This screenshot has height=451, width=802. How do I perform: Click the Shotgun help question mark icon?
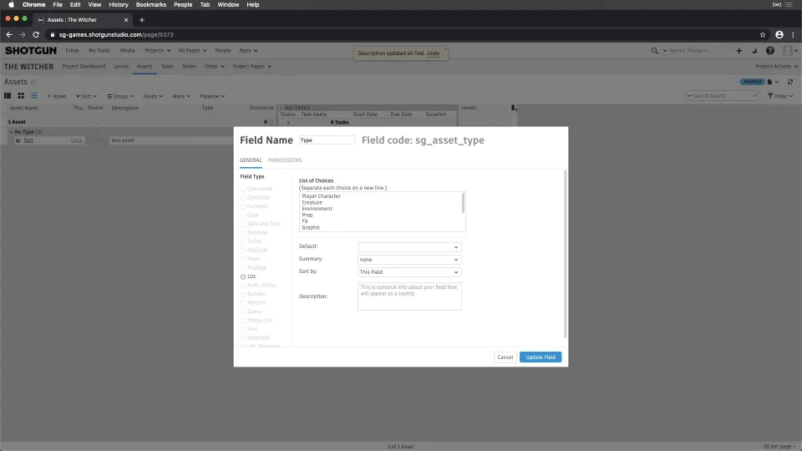pos(770,50)
